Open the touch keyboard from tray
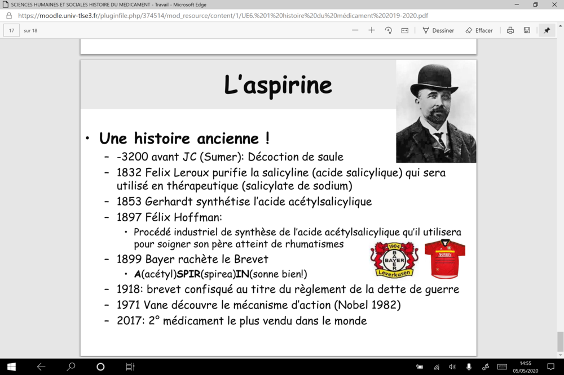Viewport: 564px width, 375px height. click(x=502, y=367)
